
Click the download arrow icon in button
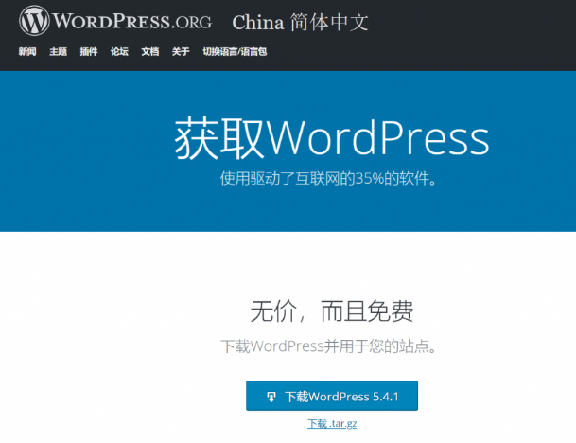point(271,397)
